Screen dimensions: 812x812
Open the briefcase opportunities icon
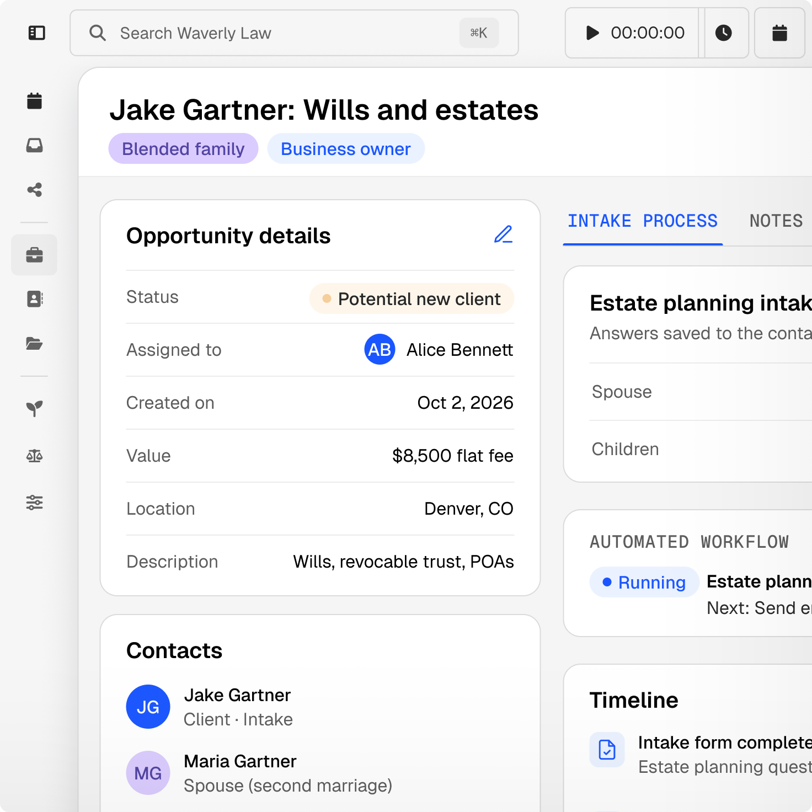(x=34, y=255)
